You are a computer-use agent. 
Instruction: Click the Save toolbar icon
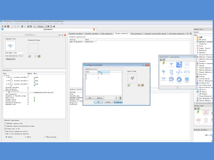8,26
